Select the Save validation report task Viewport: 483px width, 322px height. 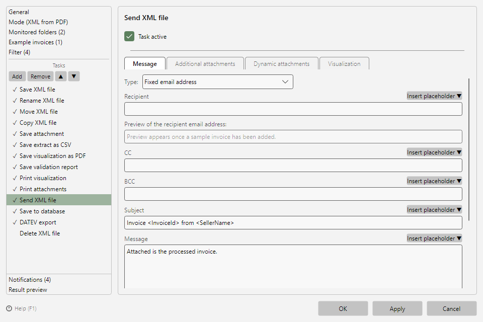(x=59, y=167)
